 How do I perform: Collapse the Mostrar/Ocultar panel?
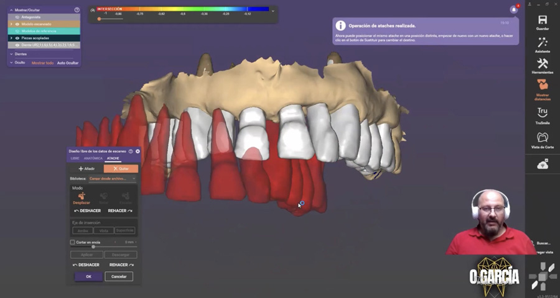pos(11,10)
